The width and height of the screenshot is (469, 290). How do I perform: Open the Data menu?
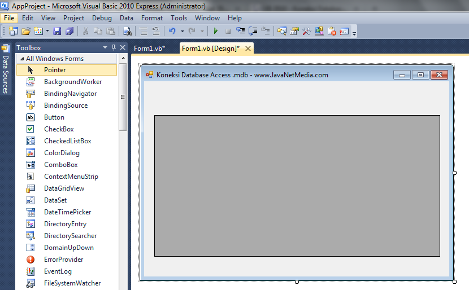tap(127, 18)
